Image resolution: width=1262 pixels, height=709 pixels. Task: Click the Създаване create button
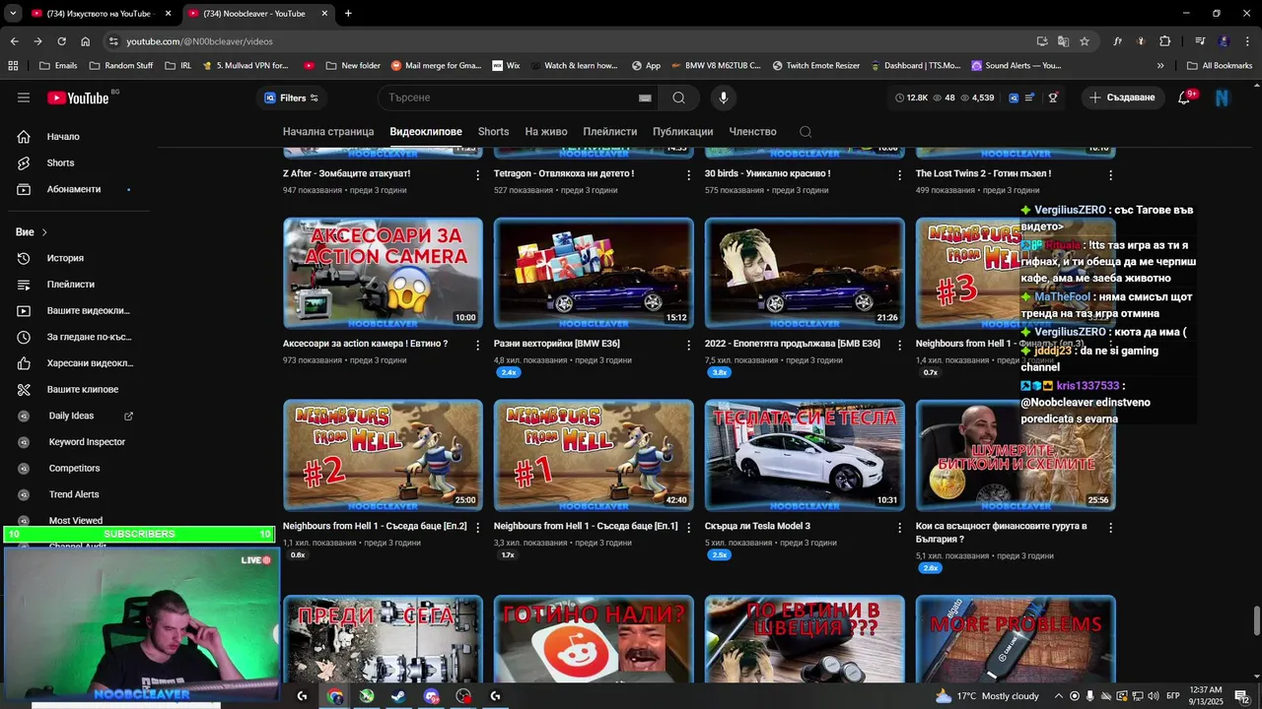point(1122,97)
